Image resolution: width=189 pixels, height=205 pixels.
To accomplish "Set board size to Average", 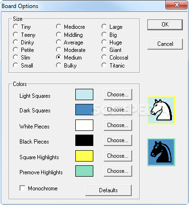I will 58,42.
